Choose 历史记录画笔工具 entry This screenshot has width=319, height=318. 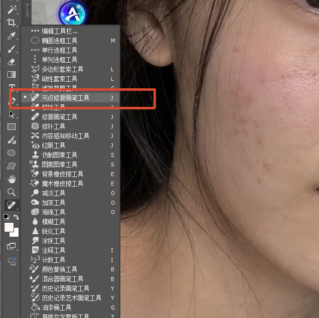tap(71, 288)
